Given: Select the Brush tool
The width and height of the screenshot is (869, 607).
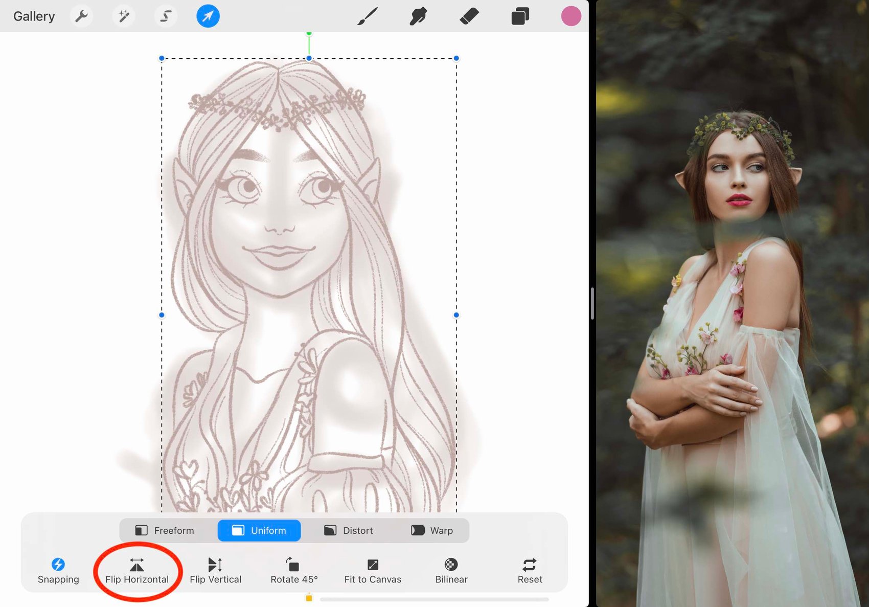Looking at the screenshot, I should pyautogui.click(x=368, y=16).
